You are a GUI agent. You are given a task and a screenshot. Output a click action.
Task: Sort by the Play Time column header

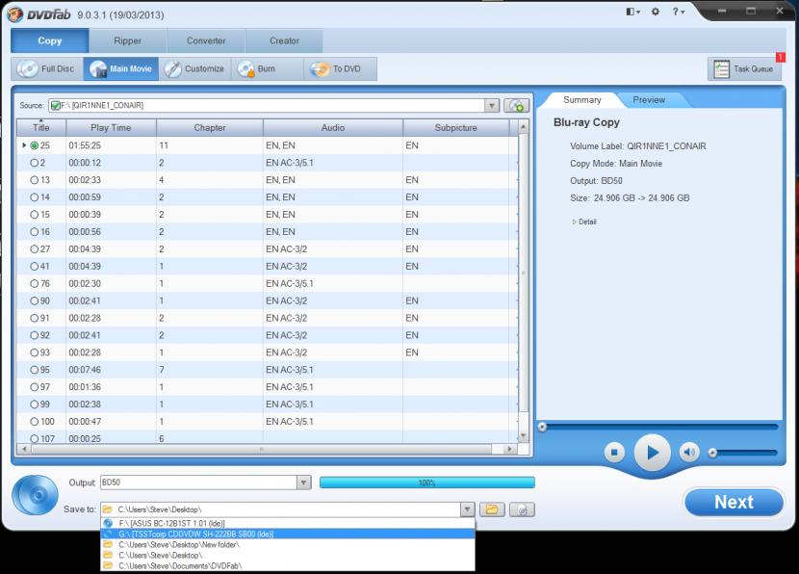pos(111,128)
